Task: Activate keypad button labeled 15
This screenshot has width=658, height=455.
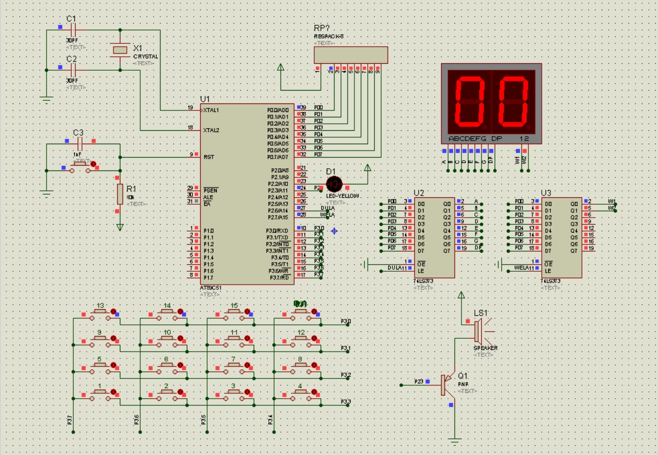Action: 234,315
